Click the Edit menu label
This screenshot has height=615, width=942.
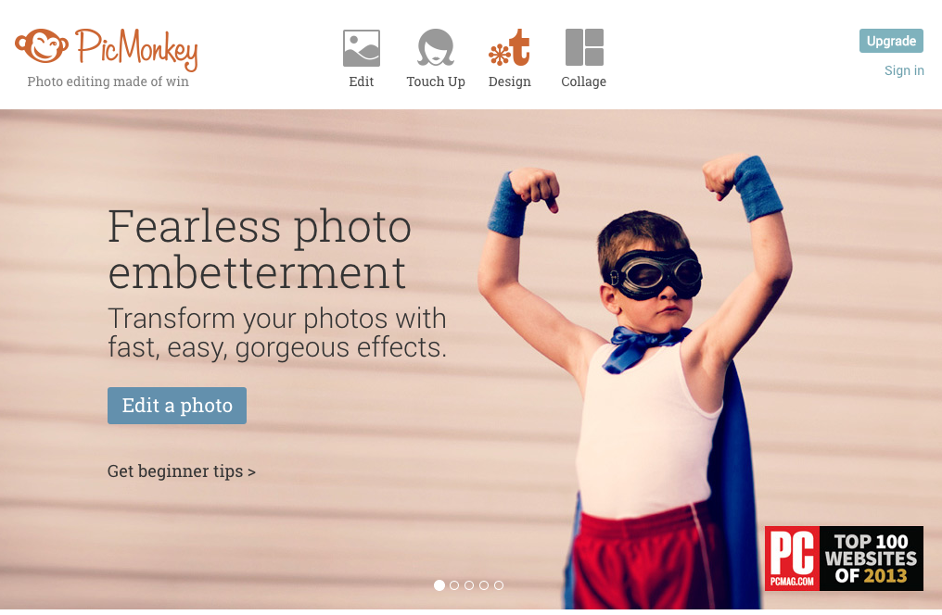pyautogui.click(x=361, y=82)
